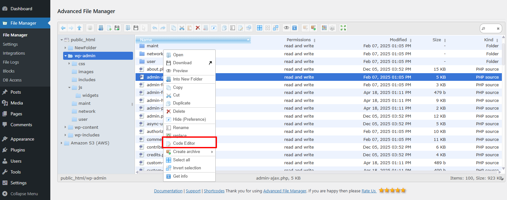
Task: Choose Code Editor from context menu
Action: coord(189,143)
